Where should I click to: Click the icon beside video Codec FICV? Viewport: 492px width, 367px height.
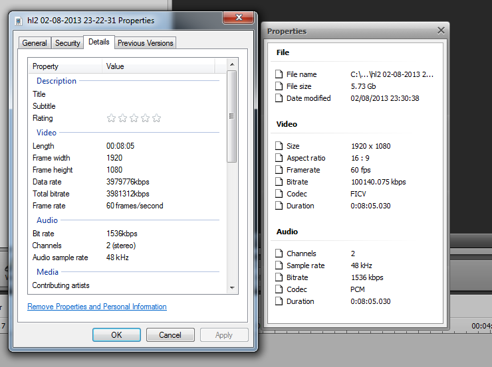coord(279,194)
